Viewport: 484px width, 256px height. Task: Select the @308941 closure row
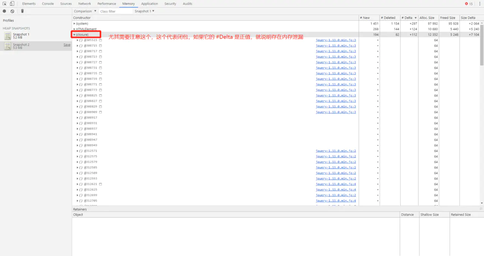(276, 134)
